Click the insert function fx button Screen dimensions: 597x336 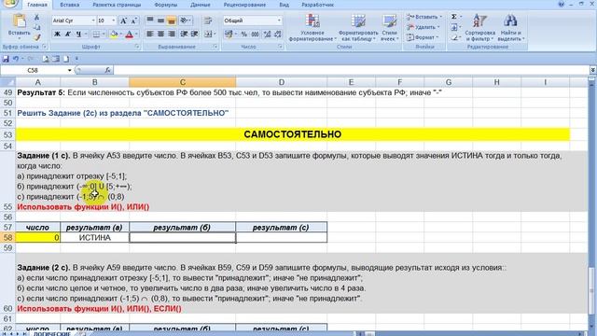tap(108, 70)
